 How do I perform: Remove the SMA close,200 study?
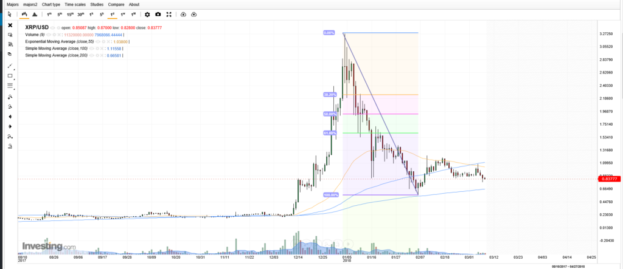pyautogui.click(x=102, y=55)
